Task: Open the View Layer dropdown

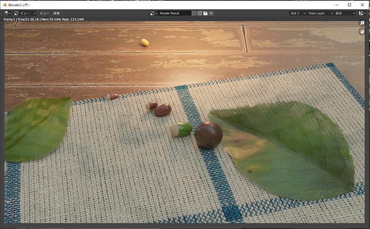Action: [321, 13]
